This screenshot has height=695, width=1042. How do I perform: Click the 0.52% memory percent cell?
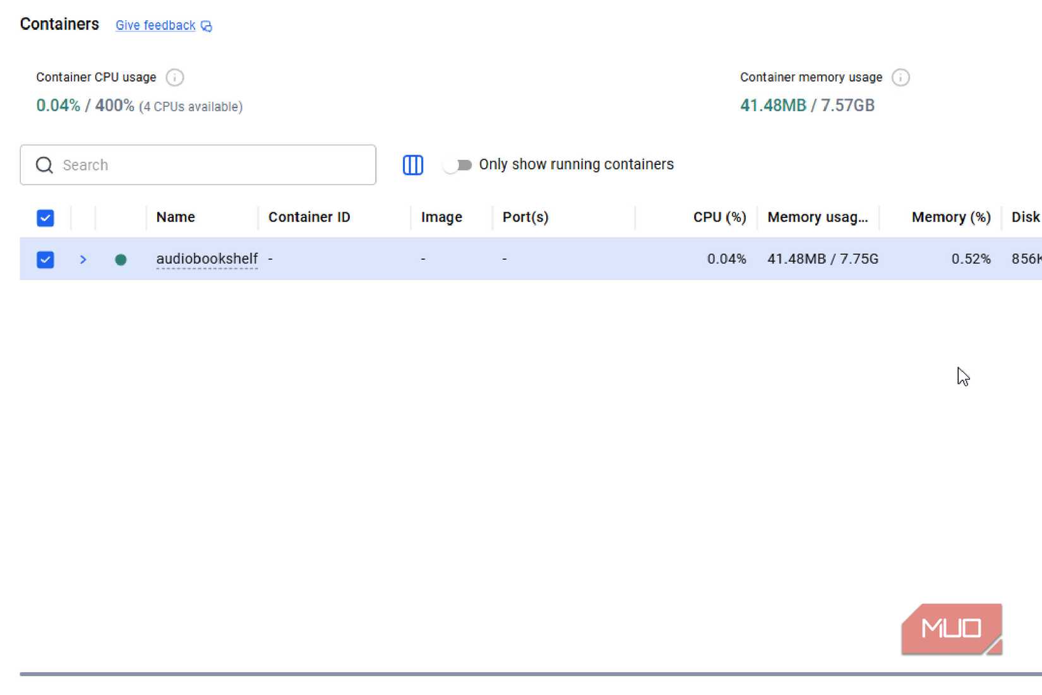(971, 259)
